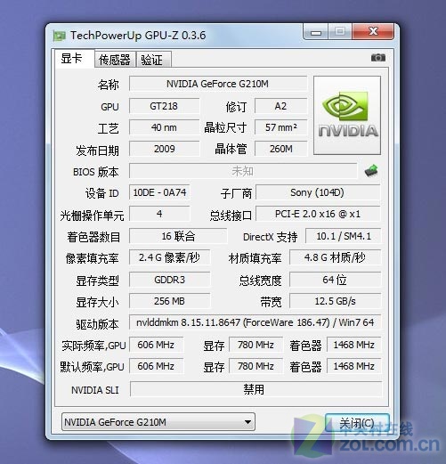Click the 关闭(C) close button
This screenshot has width=446, height=464.
click(x=357, y=423)
